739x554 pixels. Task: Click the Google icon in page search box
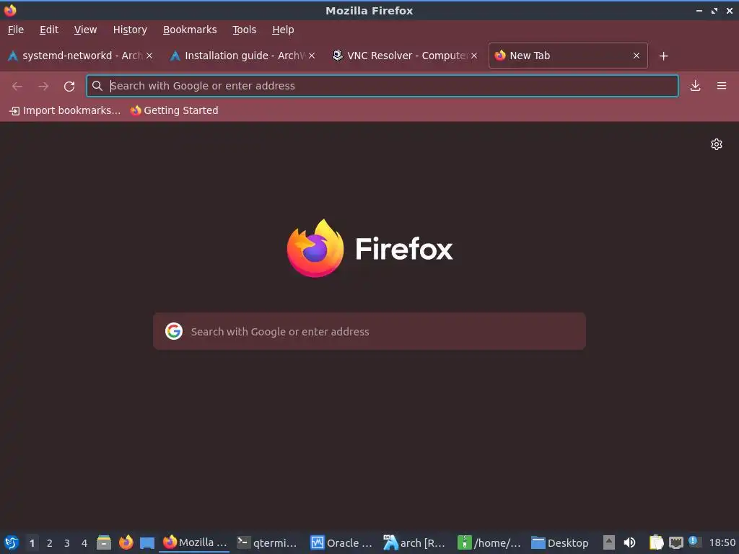(174, 331)
